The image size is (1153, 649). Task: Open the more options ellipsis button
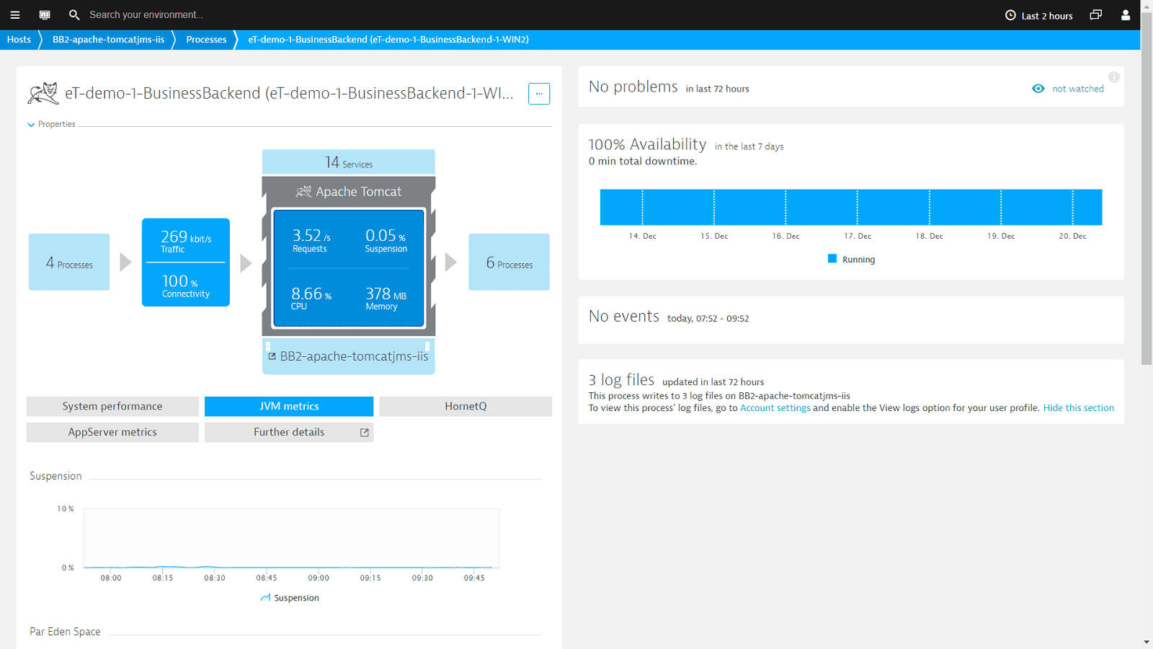pos(539,94)
